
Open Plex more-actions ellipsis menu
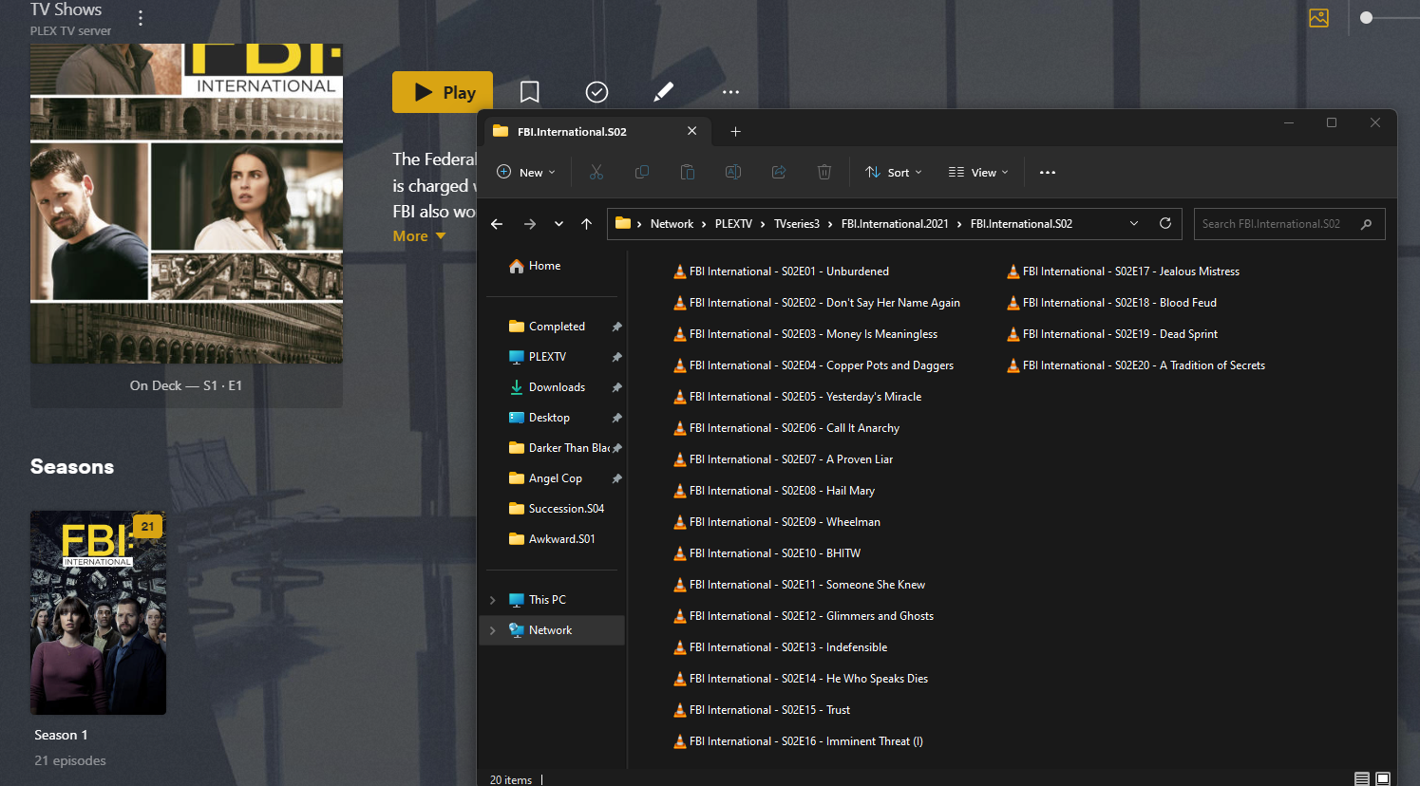click(x=730, y=92)
